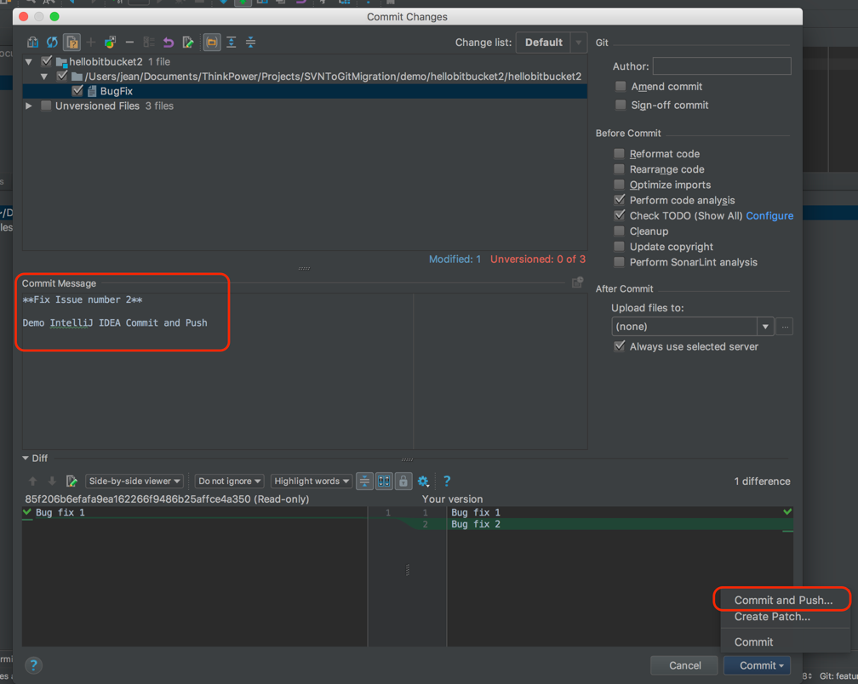Choose Commit from the popup menu

[x=753, y=642]
